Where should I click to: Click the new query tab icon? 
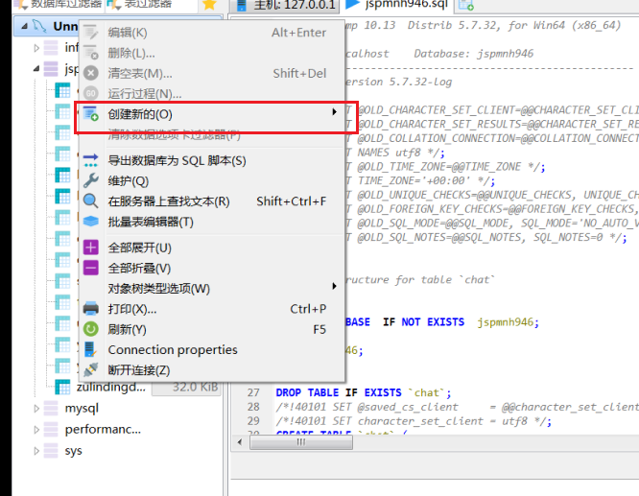click(465, 5)
